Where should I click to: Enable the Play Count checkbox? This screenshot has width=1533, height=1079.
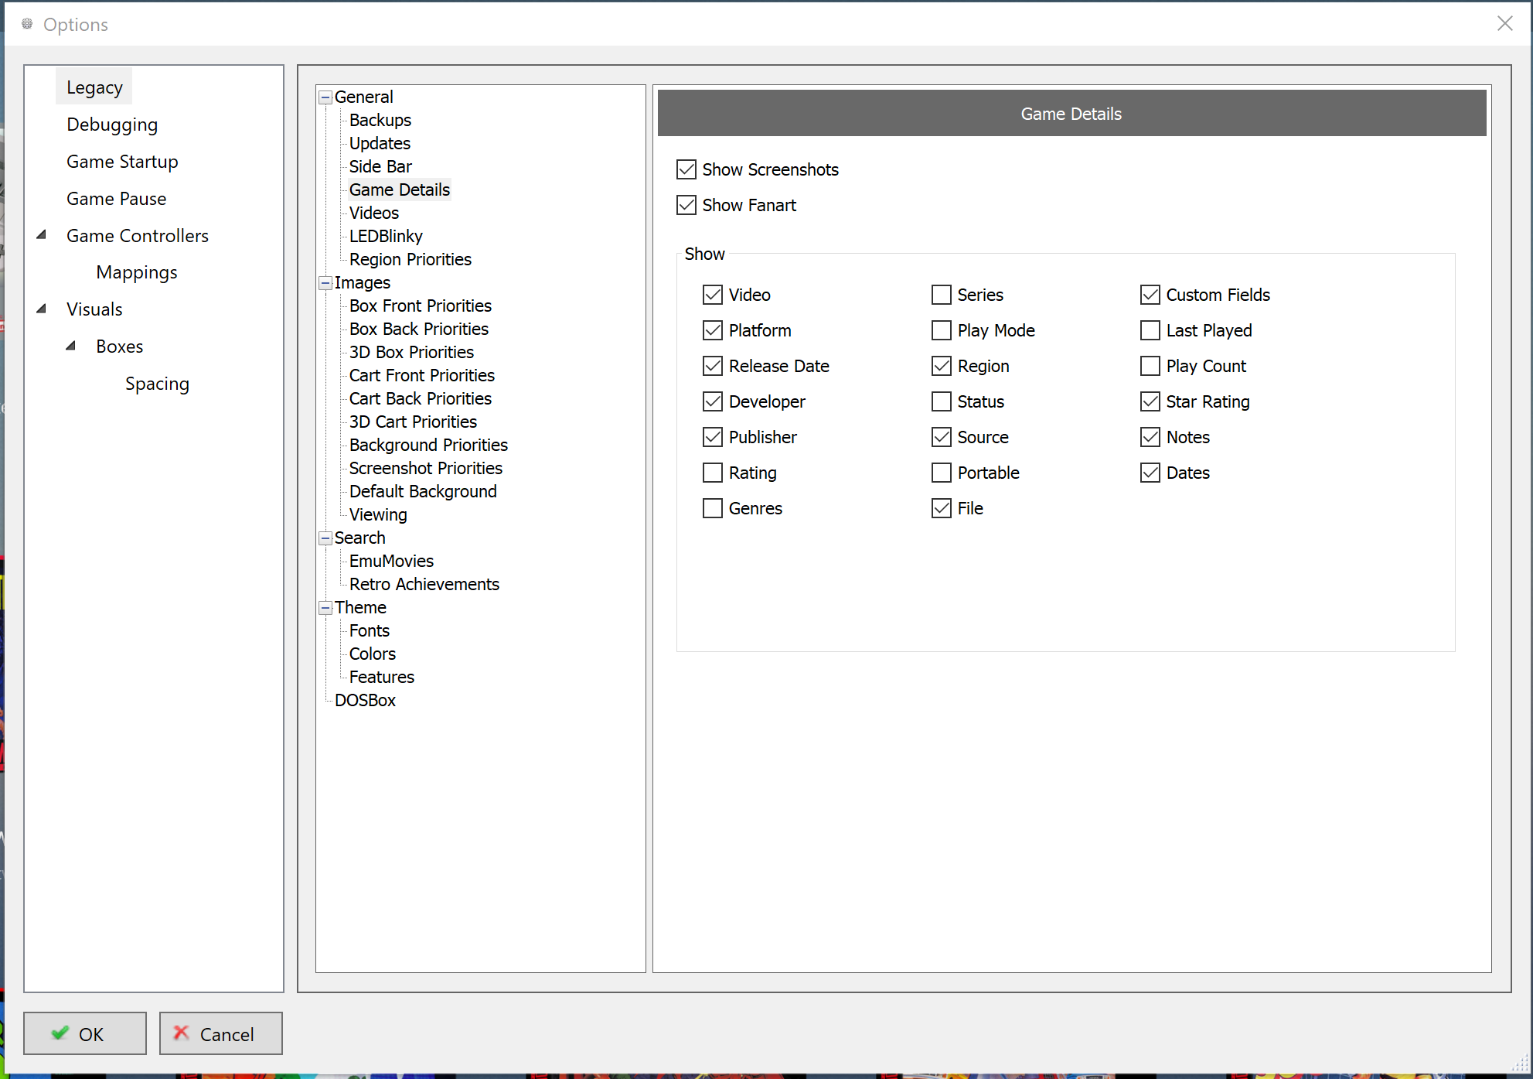1150,366
